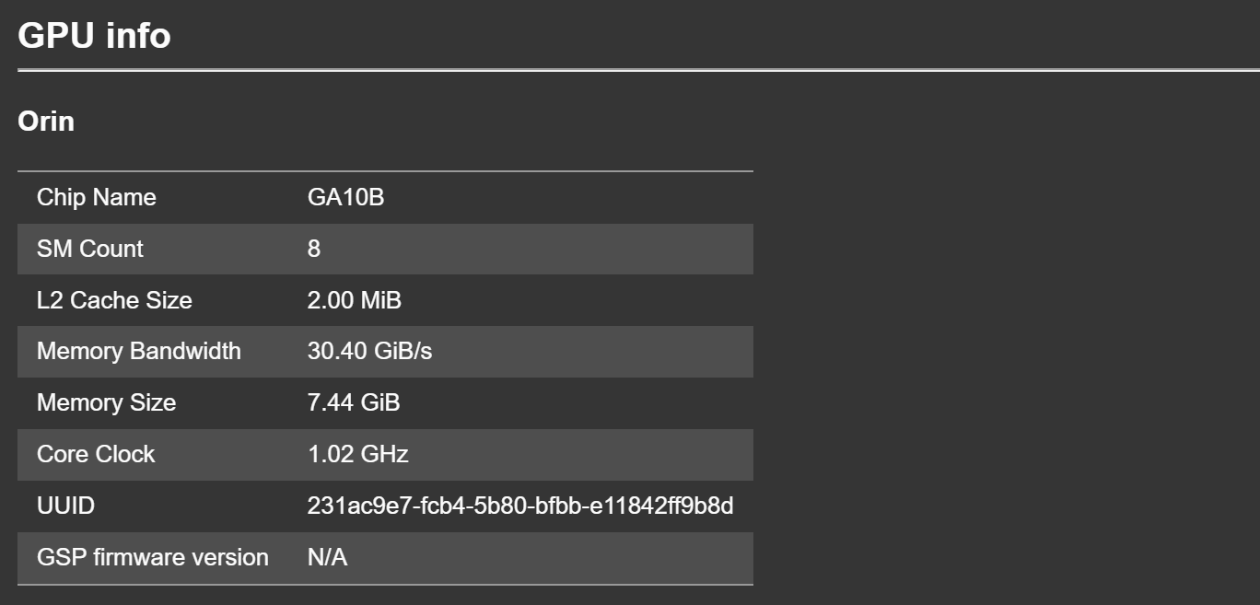Image resolution: width=1260 pixels, height=605 pixels.
Task: Click the L2 Cache Size label
Action: pos(114,300)
